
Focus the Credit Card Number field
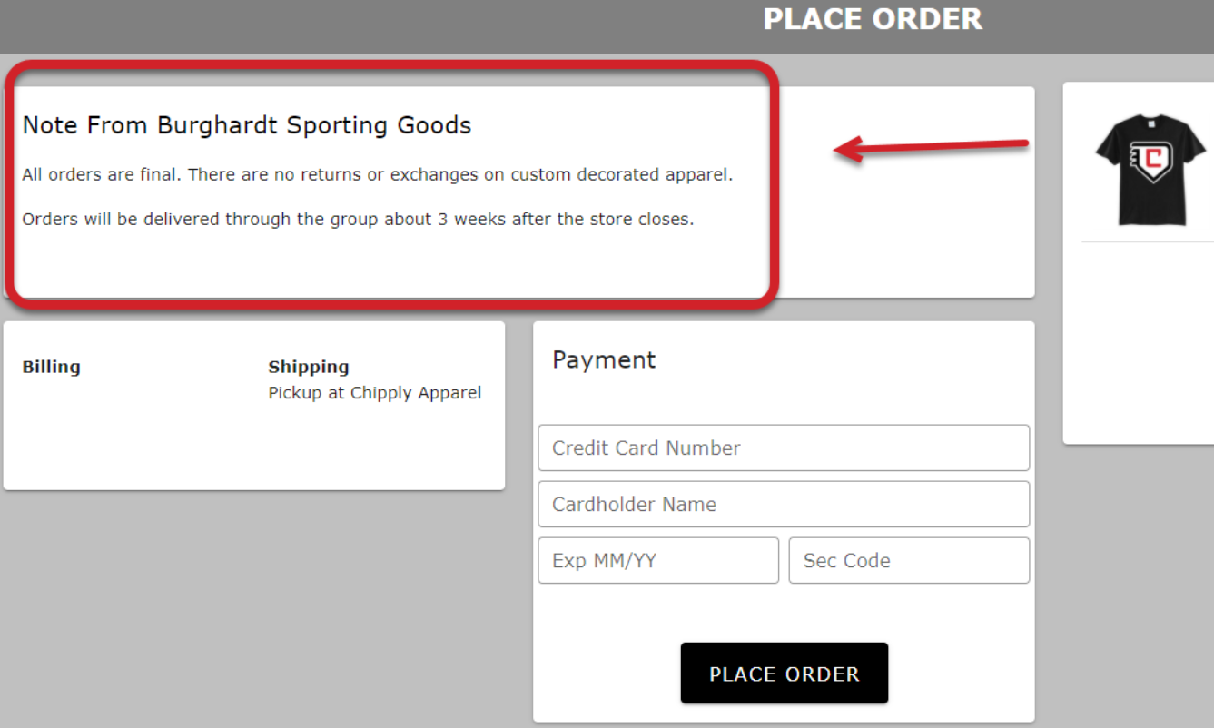point(784,448)
